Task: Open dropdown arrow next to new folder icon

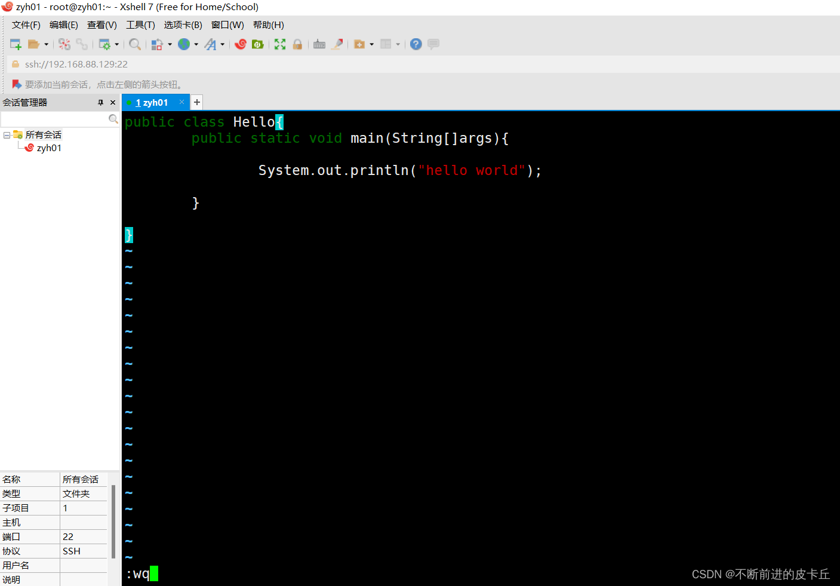Action: tap(371, 44)
